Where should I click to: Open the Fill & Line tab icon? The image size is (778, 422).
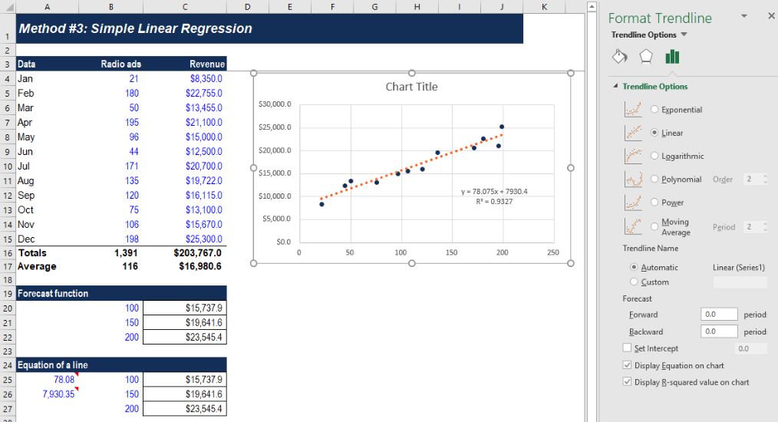[619, 57]
